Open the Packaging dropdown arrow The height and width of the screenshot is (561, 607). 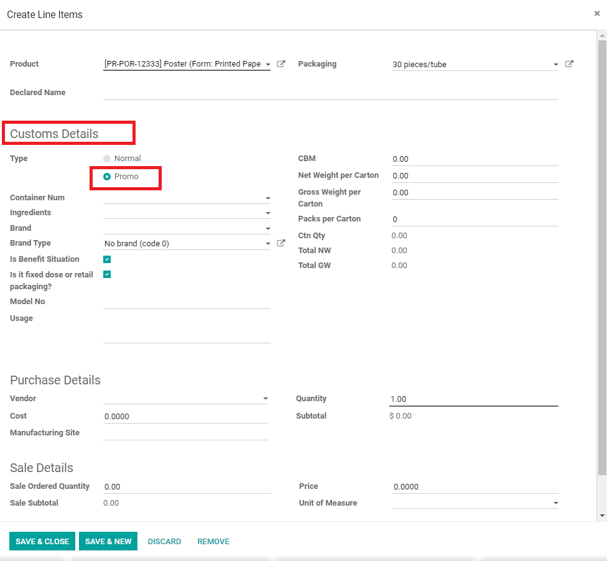tap(555, 65)
